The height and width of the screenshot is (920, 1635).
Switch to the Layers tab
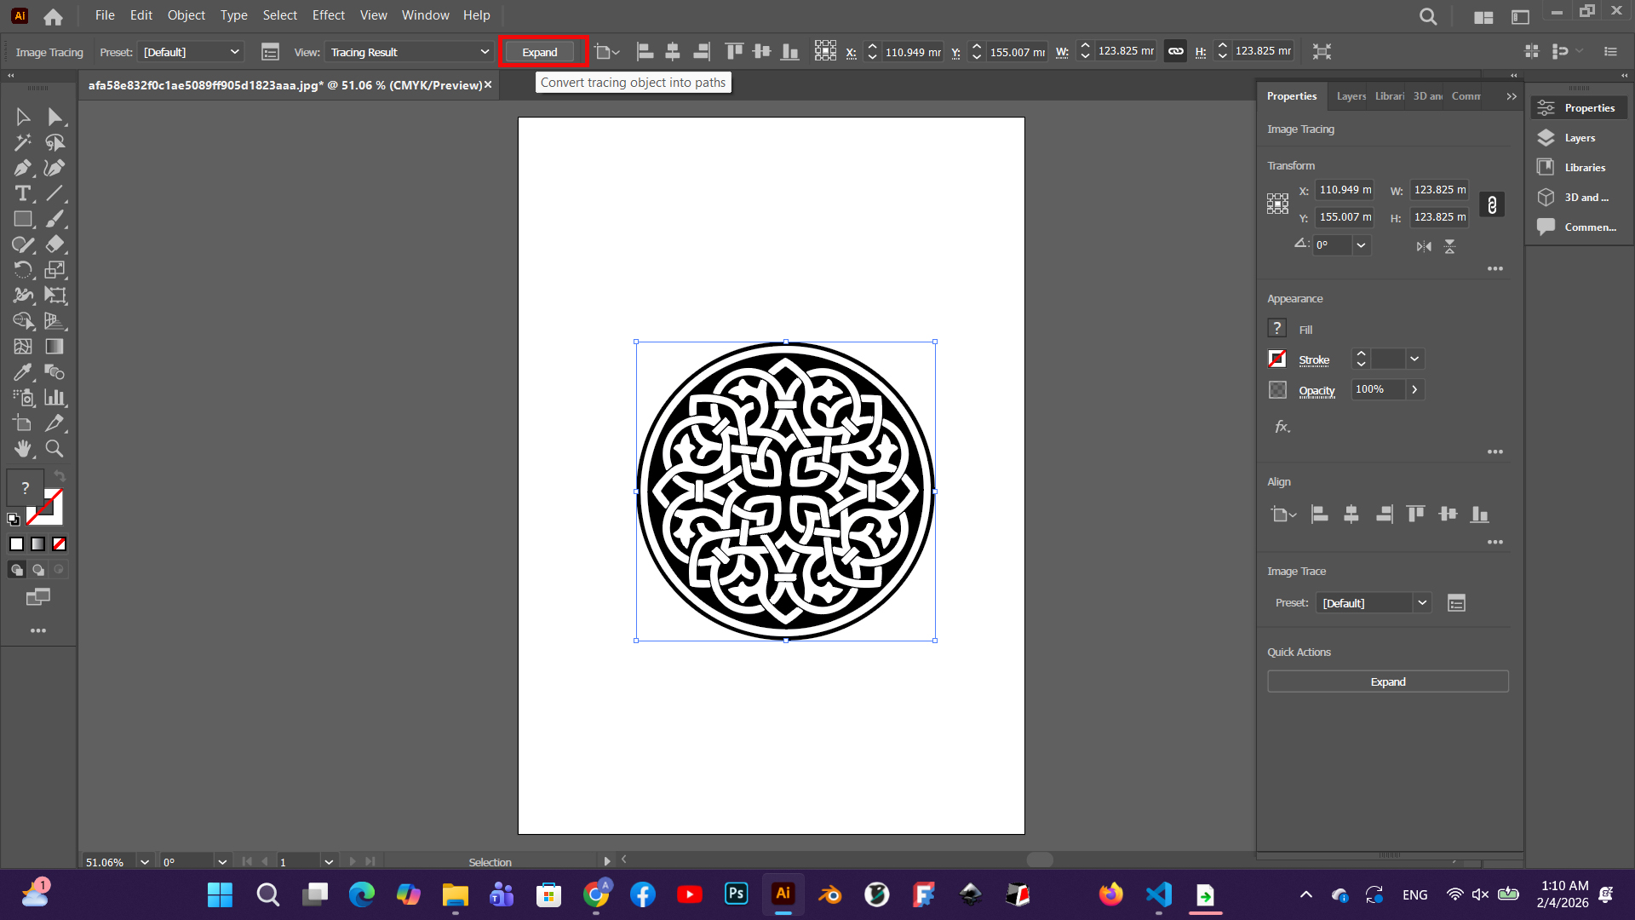1351,96
